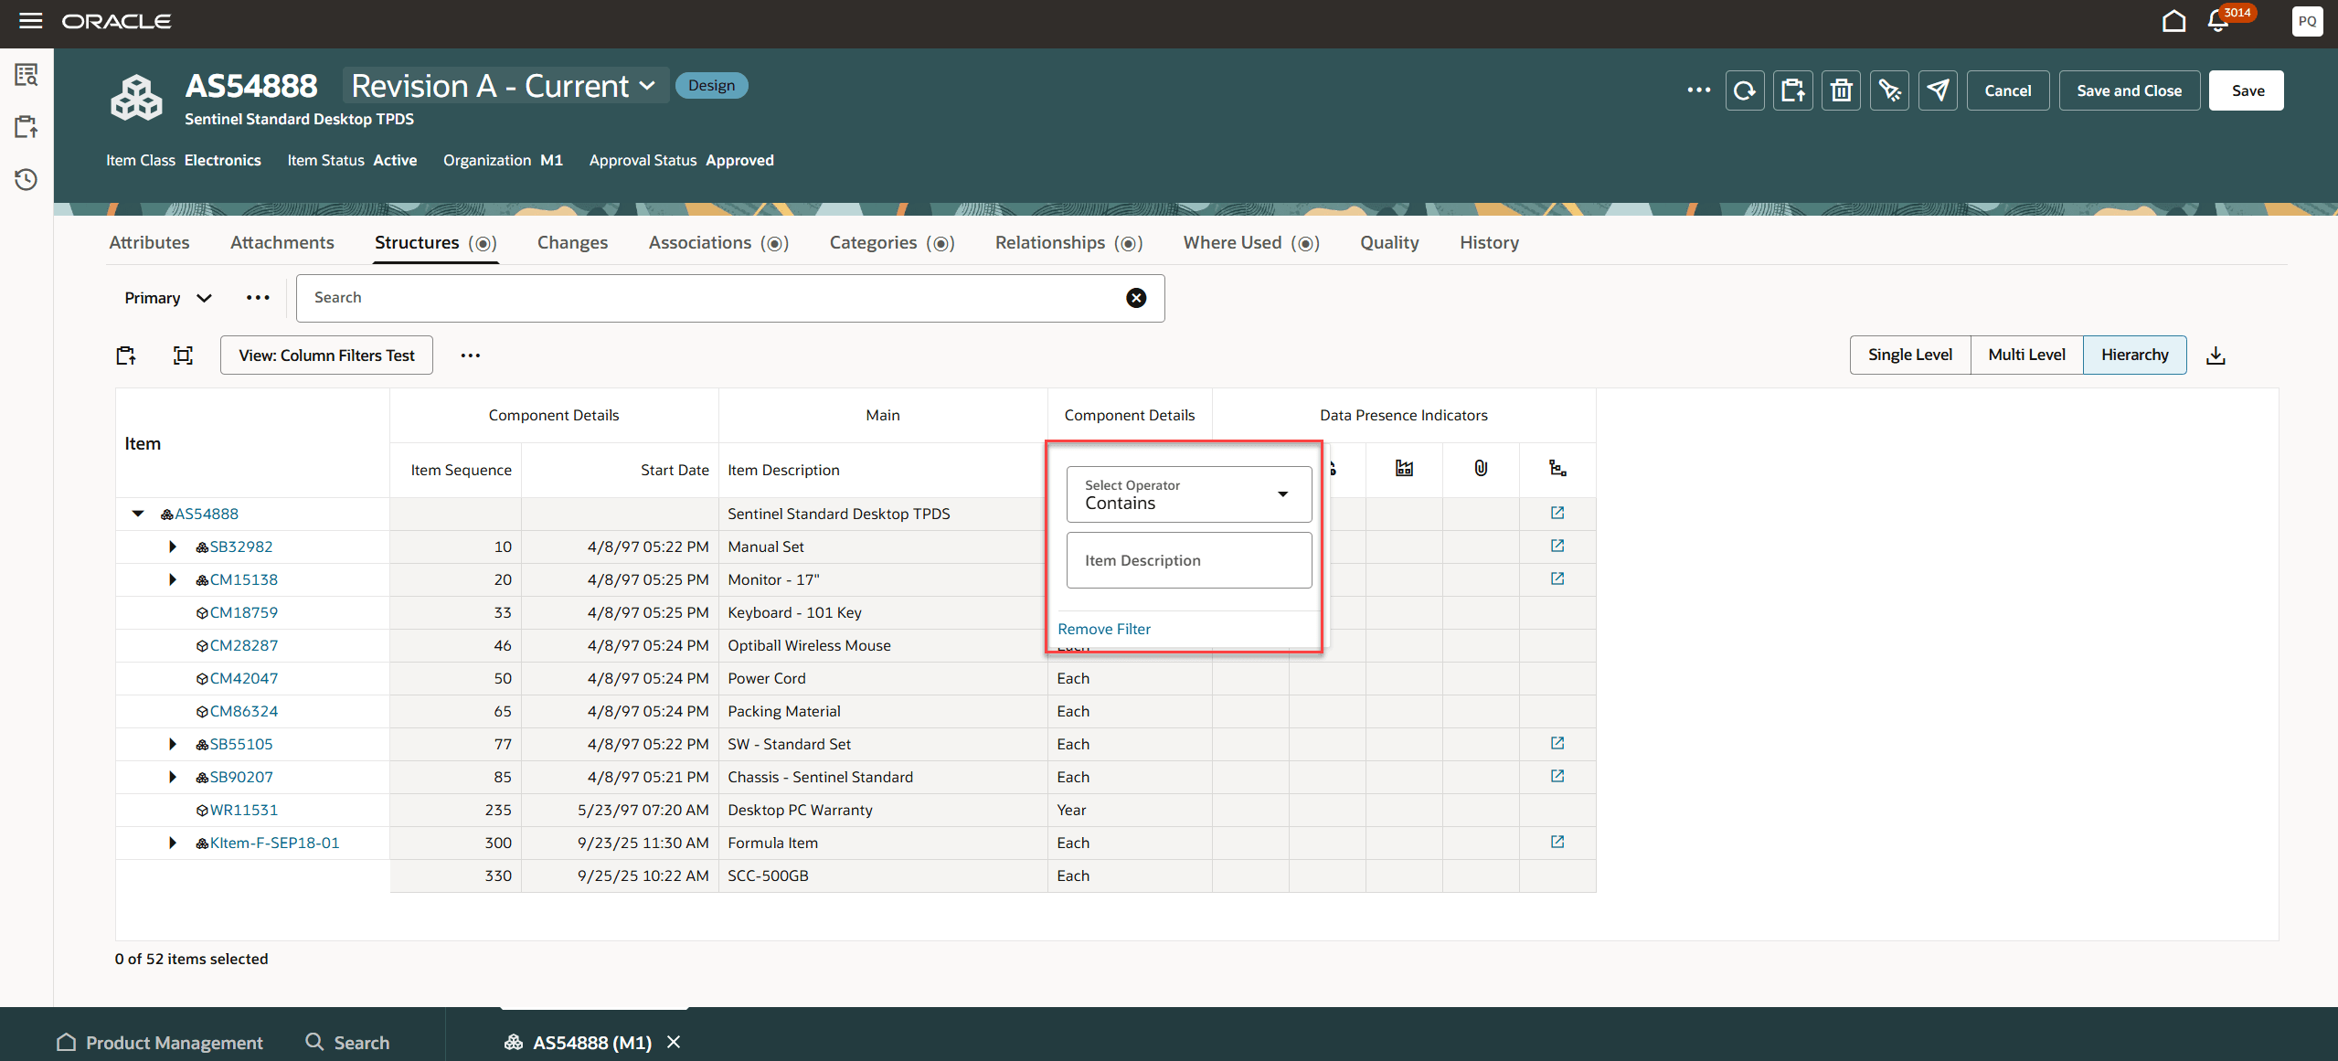
Task: Switch structure view to Single Level
Action: pos(1909,355)
